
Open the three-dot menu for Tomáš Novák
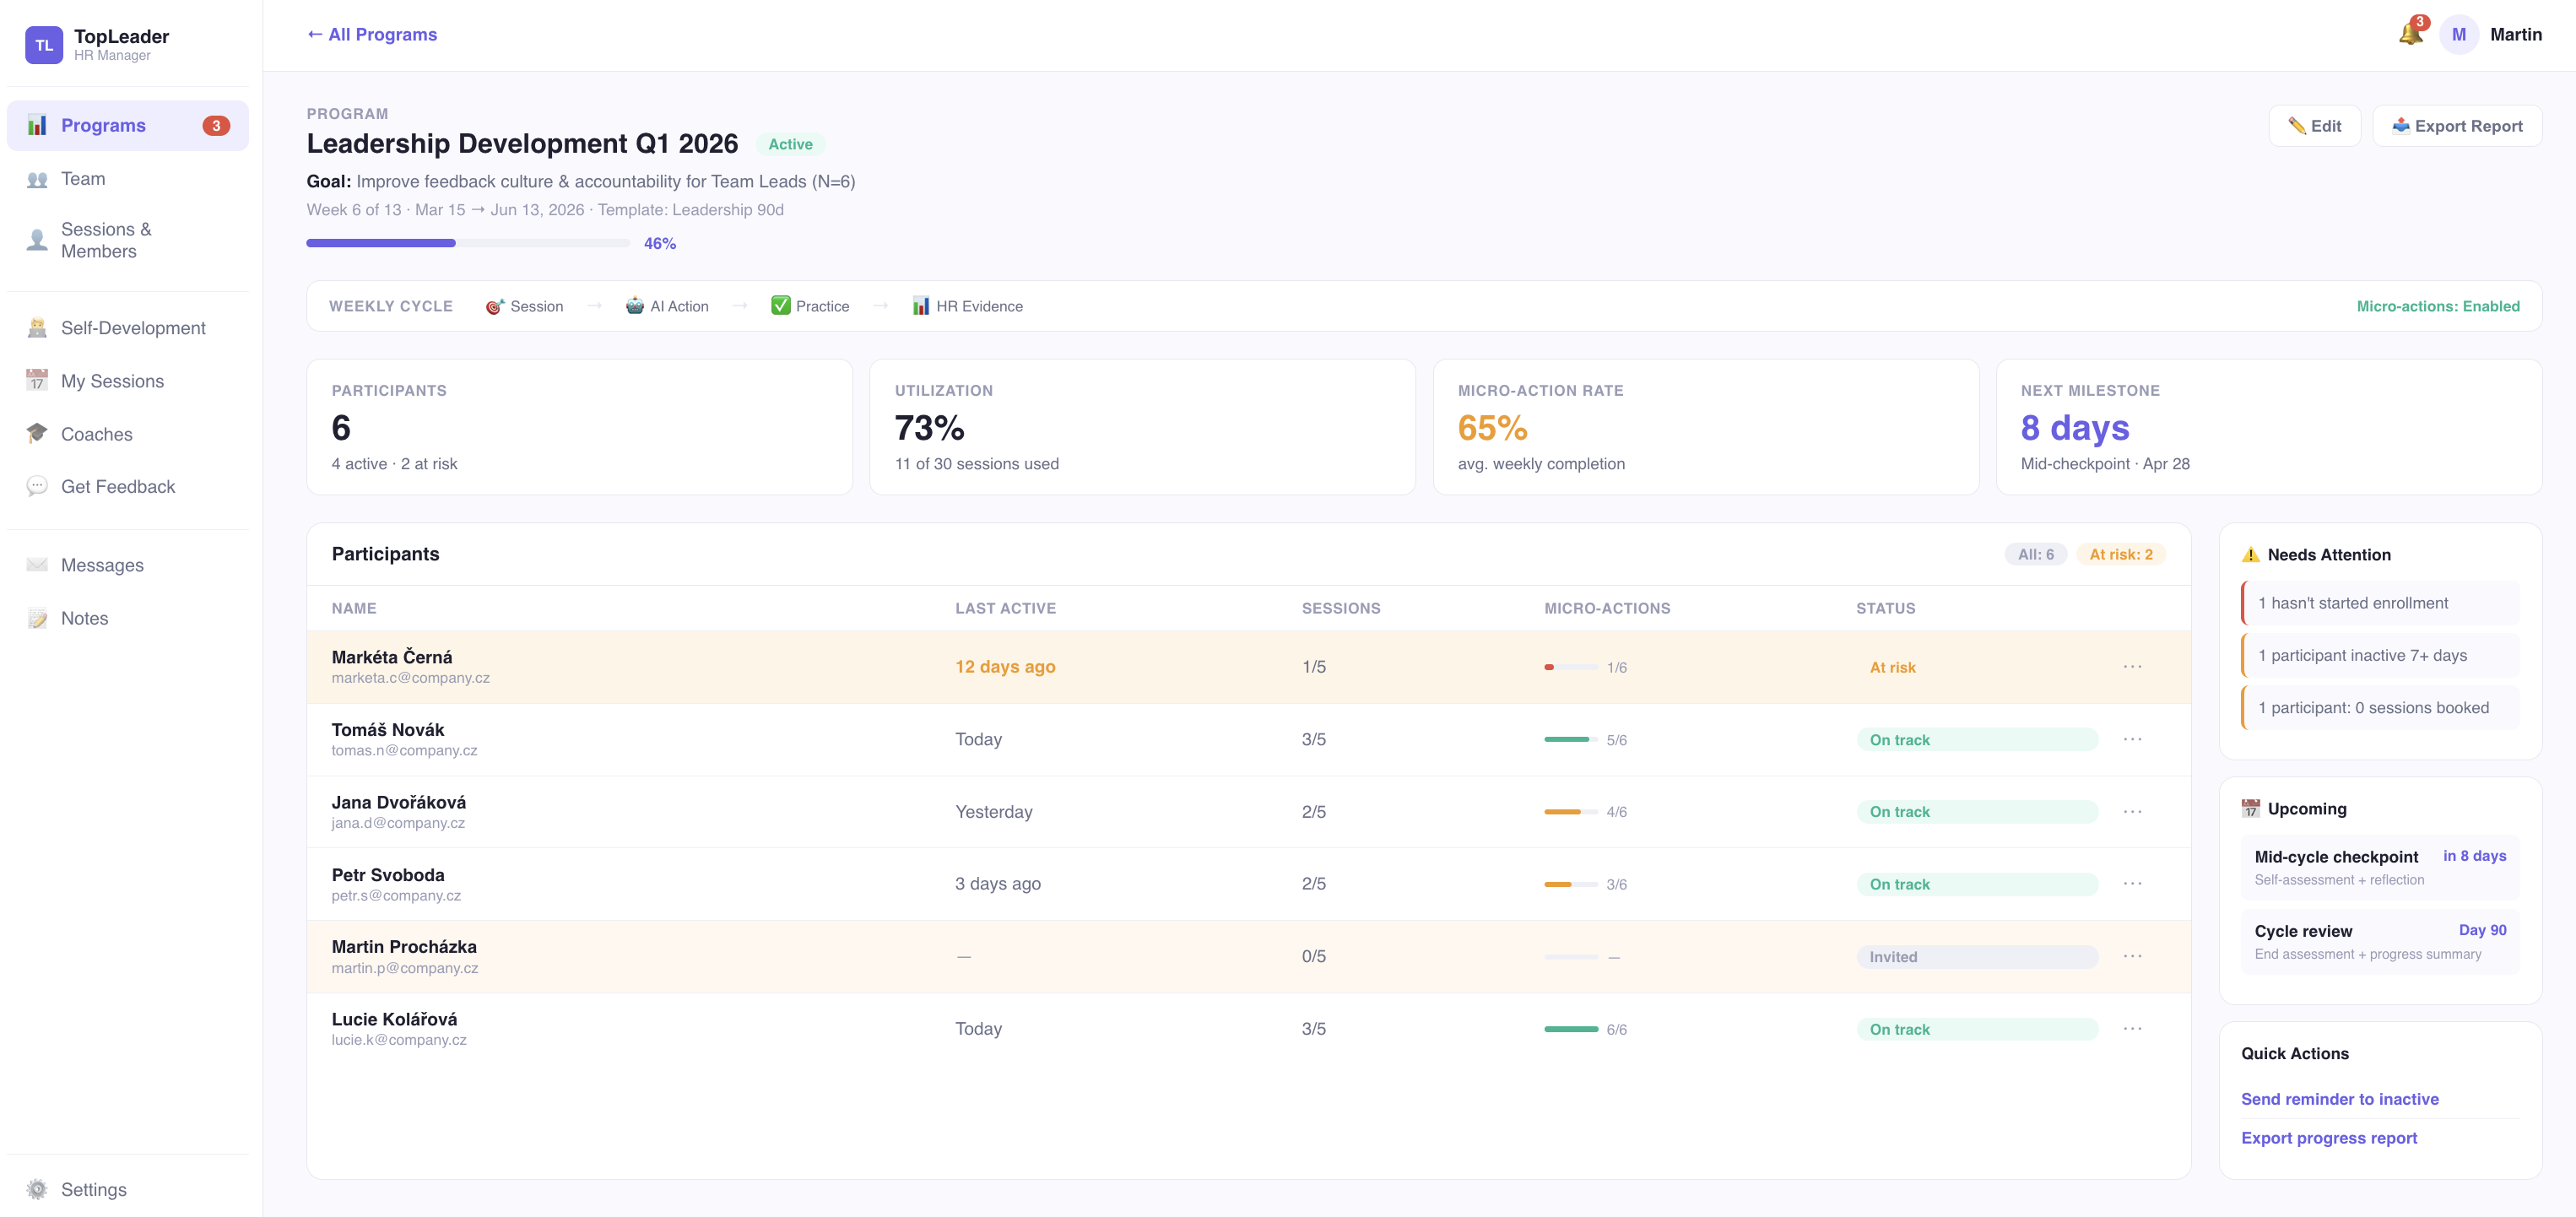2132,739
